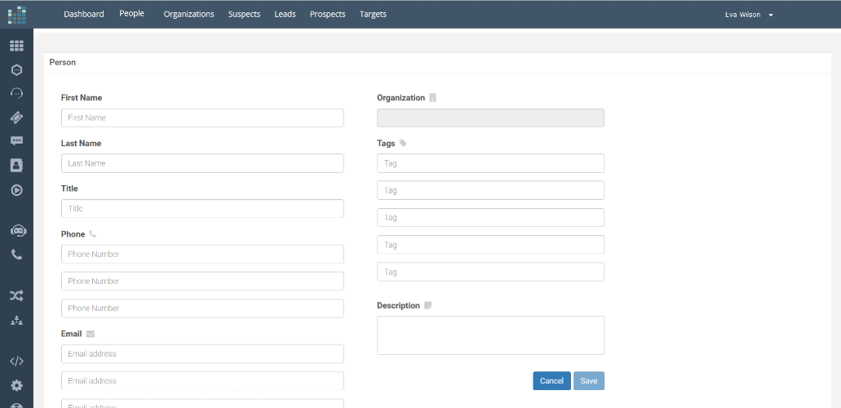Open the org chart hierarchy icon in sidebar
Viewport: 841px width, 408px height.
pyautogui.click(x=16, y=321)
